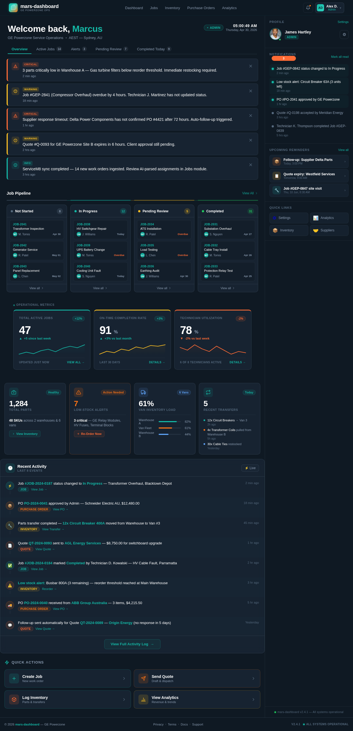Click the wrench icon on parts transfer activity
This screenshot has height=731, width=353.
point(10,526)
